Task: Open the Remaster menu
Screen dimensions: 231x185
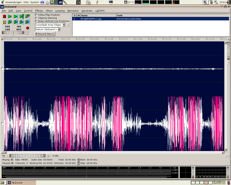Action: tap(73, 10)
